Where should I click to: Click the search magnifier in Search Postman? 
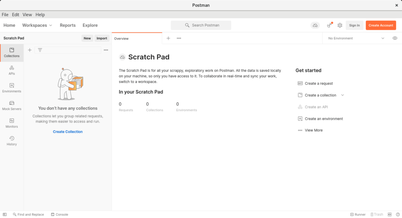click(187, 25)
